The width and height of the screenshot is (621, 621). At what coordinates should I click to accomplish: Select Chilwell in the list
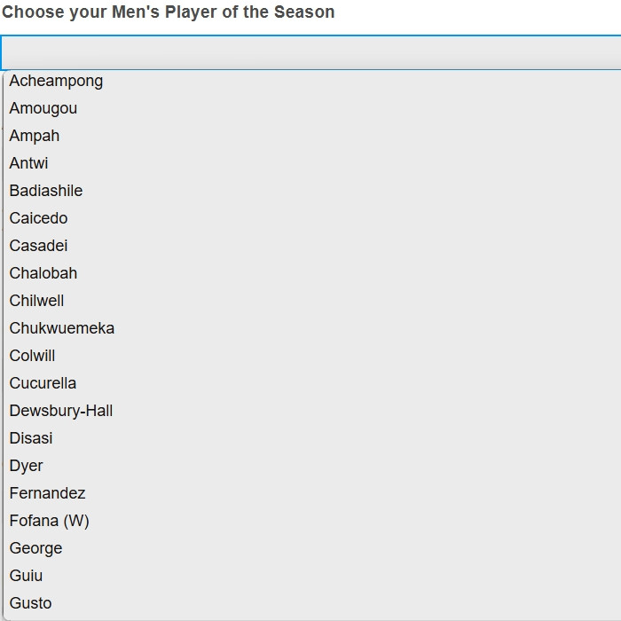(312, 301)
